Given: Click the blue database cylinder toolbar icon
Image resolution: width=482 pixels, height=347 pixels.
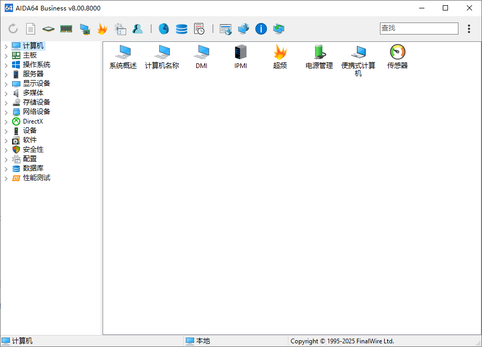Looking at the screenshot, I should coord(182,29).
